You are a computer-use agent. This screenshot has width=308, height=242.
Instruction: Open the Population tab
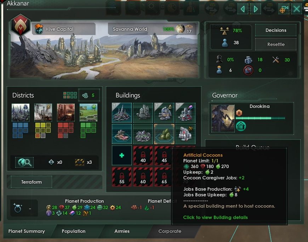pos(74,231)
